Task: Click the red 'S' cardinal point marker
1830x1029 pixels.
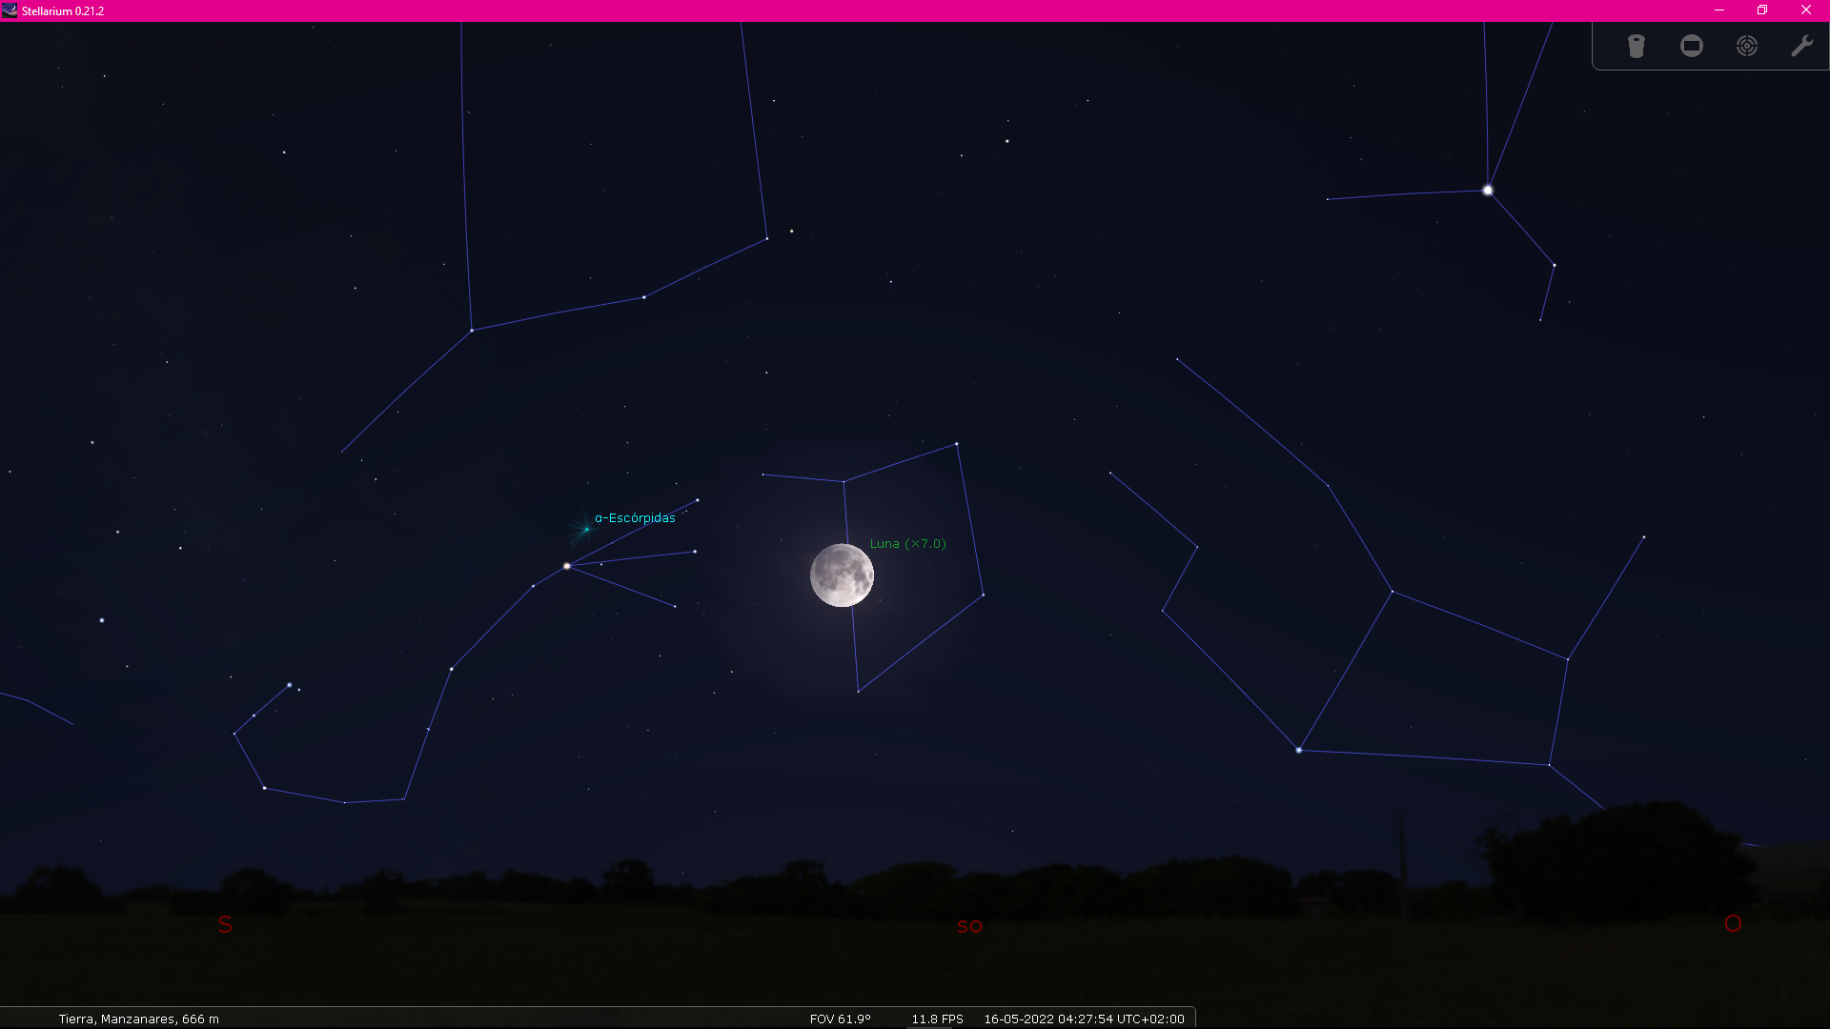Action: [225, 924]
